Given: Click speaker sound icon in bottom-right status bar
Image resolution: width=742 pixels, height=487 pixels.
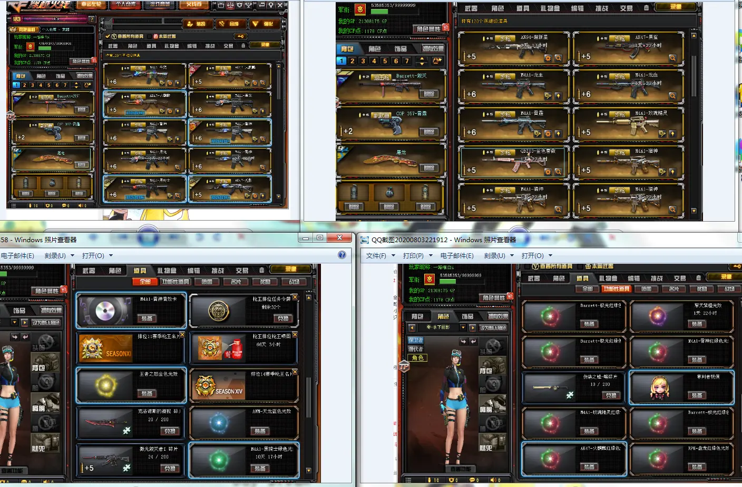Looking at the screenshot, I should [493, 480].
